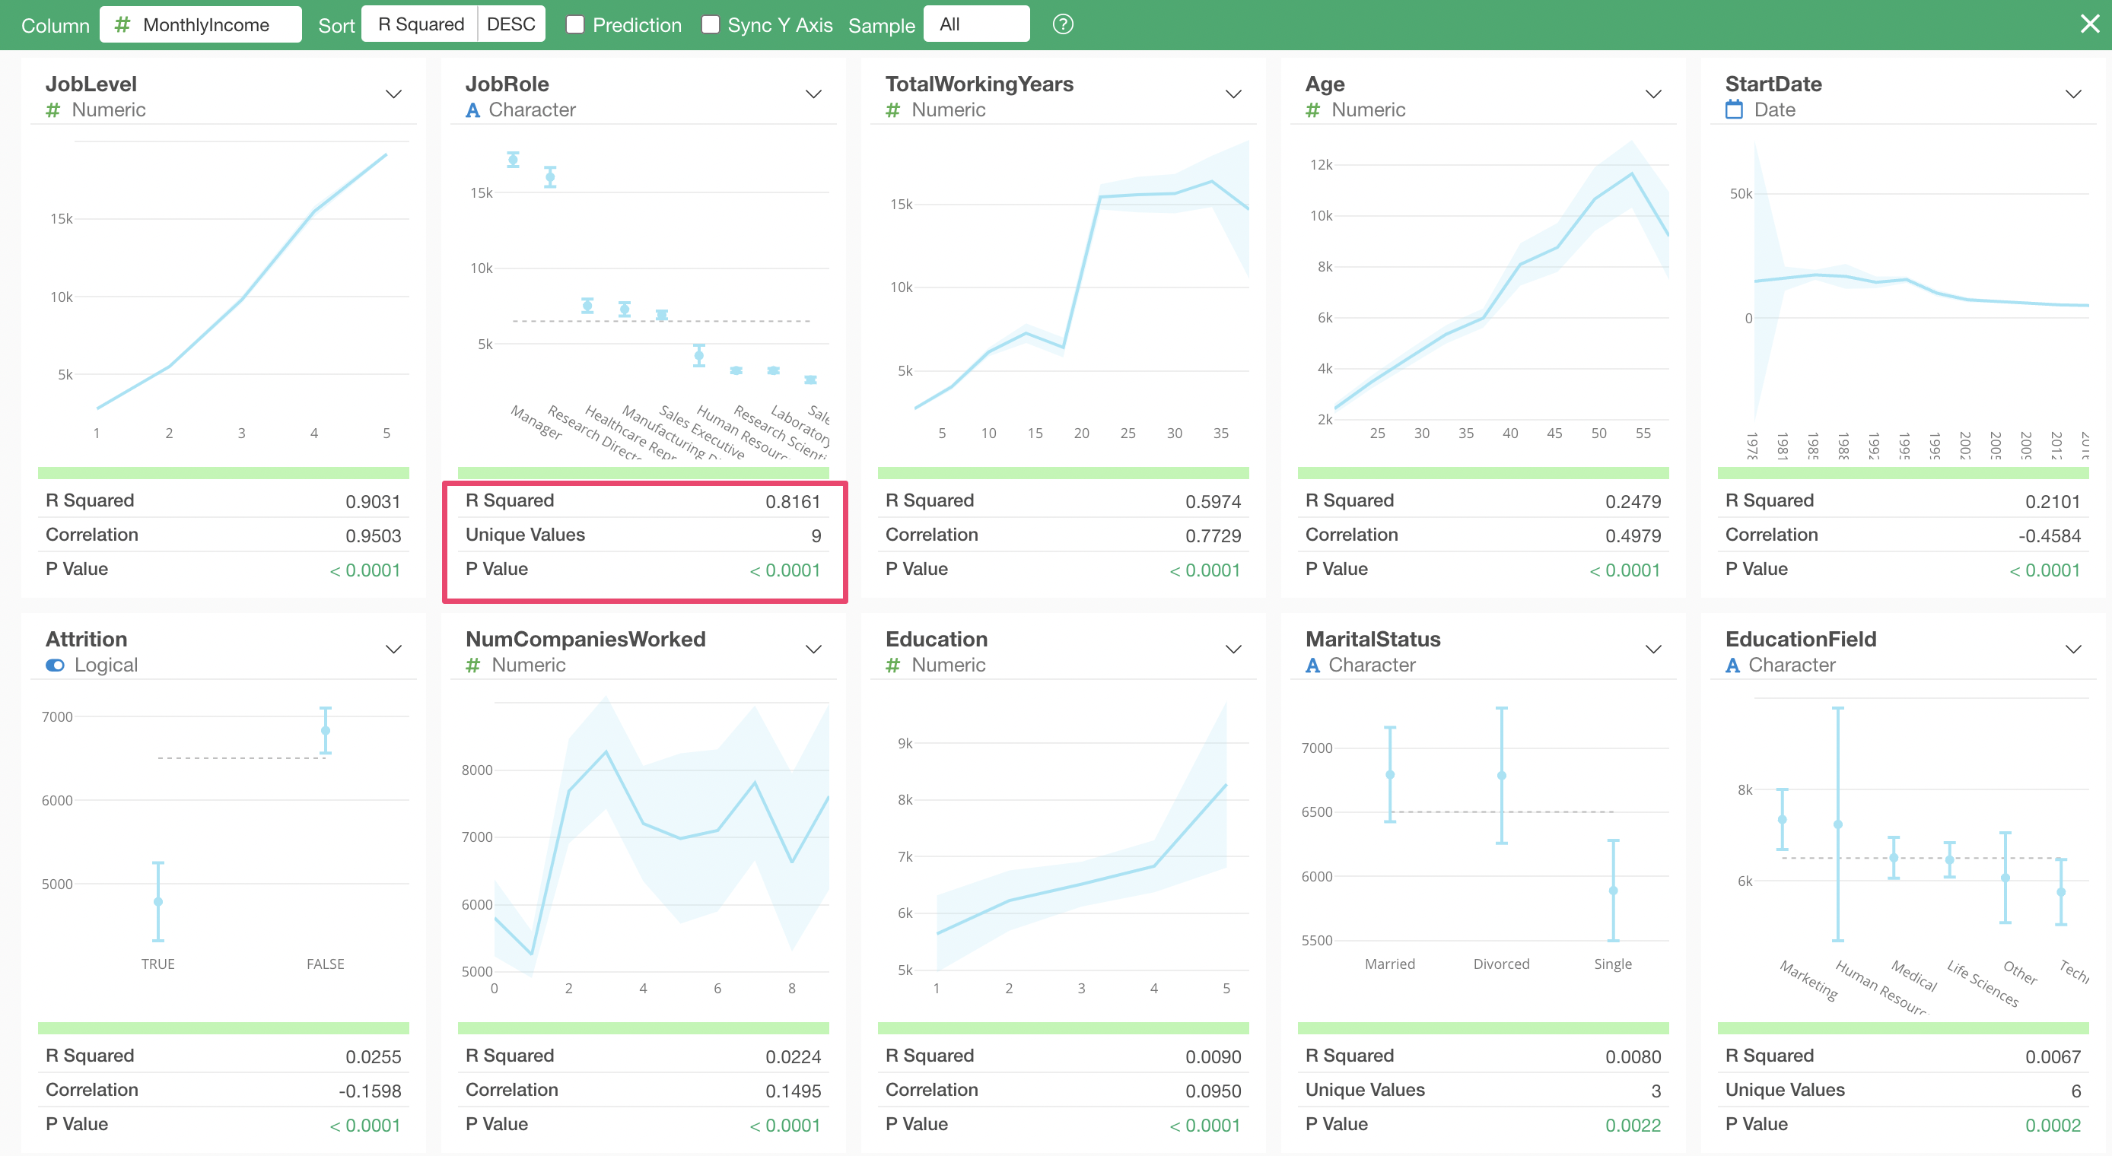Viewport: 2112px width, 1156px height.
Task: Open the Sample dropdown set to All
Action: 975,24
